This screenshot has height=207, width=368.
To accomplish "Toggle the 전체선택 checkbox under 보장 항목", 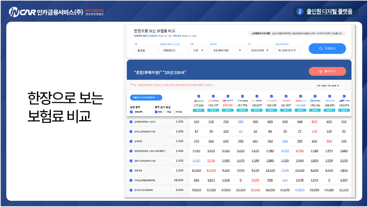I will pyautogui.click(x=132, y=112).
